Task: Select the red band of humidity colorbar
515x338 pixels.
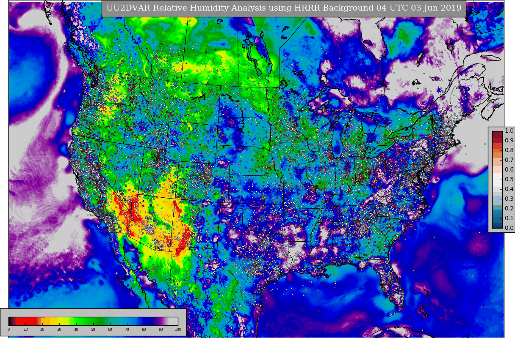Action: (x=27, y=321)
